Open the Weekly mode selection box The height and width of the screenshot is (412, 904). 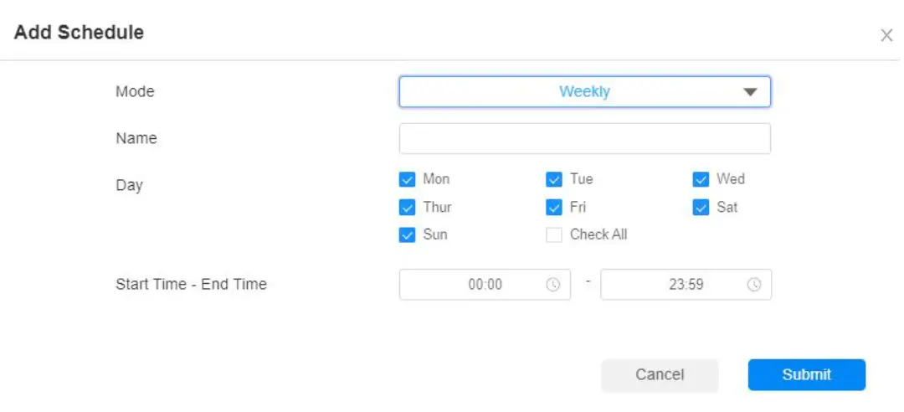click(583, 92)
